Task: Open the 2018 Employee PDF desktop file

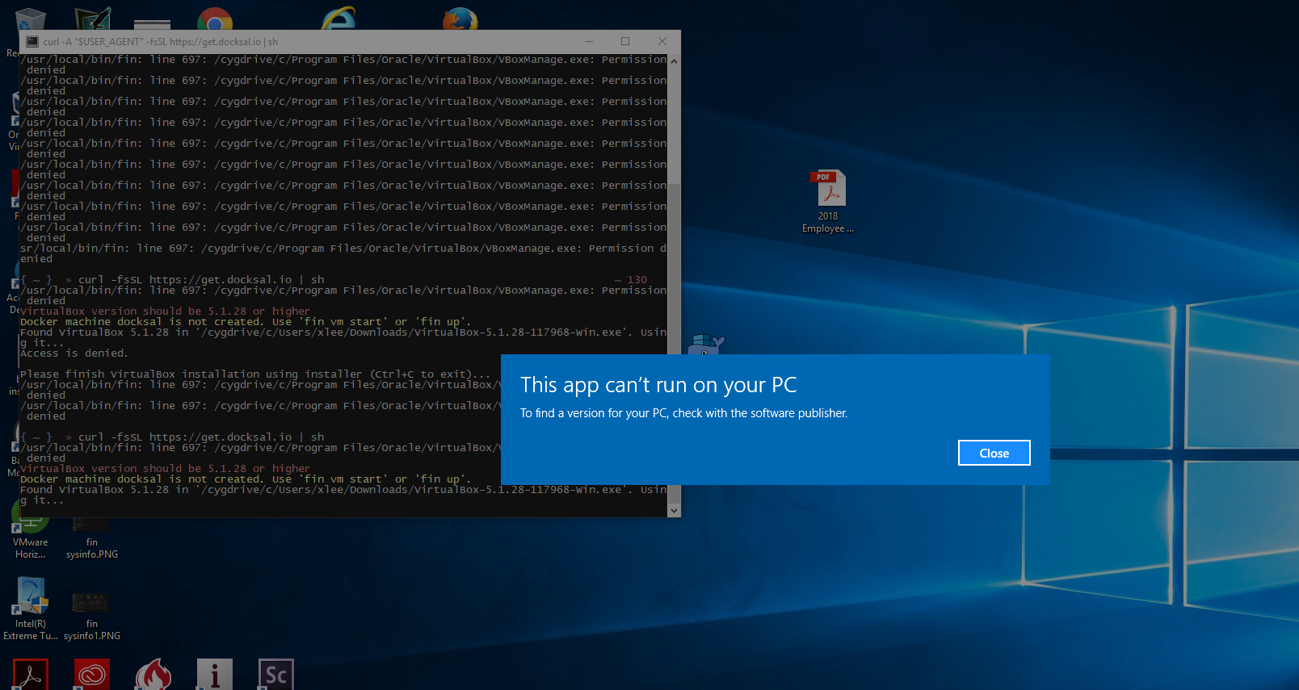Action: (827, 201)
